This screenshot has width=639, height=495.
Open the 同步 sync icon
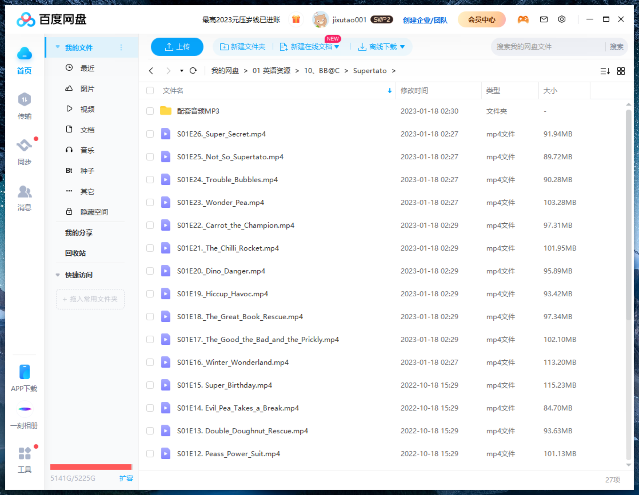24,145
